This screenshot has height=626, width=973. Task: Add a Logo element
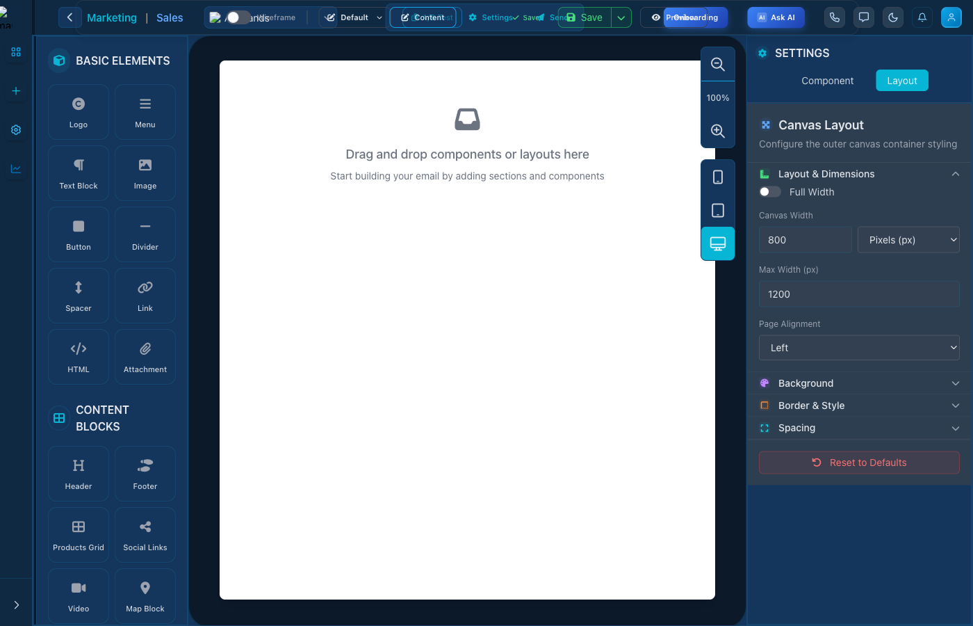[79, 112]
